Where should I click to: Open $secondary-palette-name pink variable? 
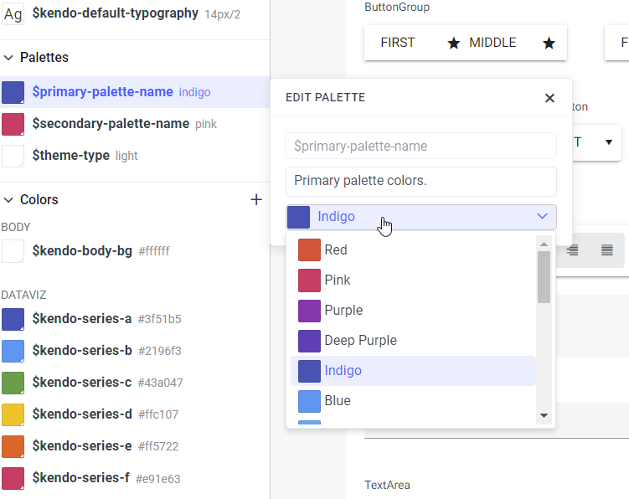click(111, 123)
